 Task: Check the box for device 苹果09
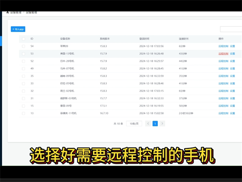(23, 46)
